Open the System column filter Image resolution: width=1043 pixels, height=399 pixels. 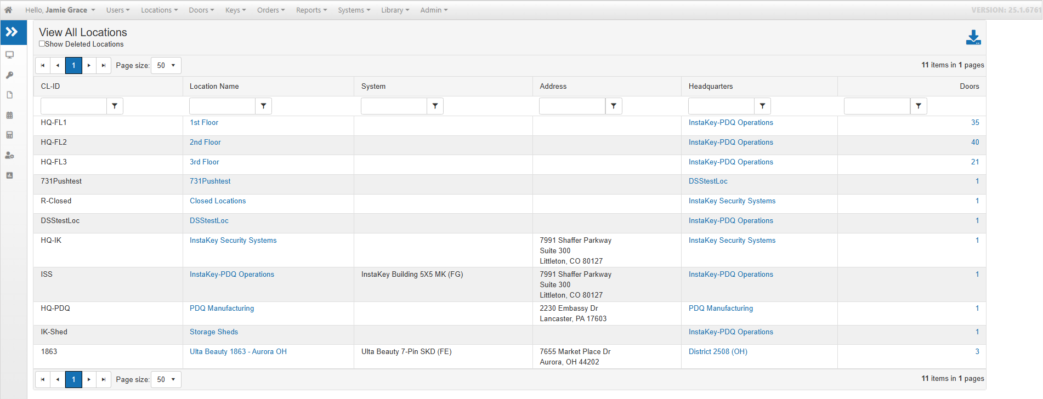click(435, 106)
